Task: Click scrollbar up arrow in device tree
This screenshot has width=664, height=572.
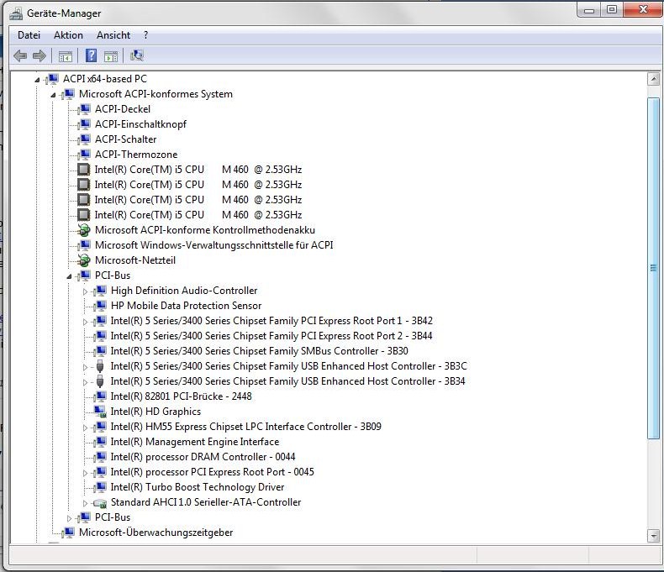Action: tap(653, 79)
